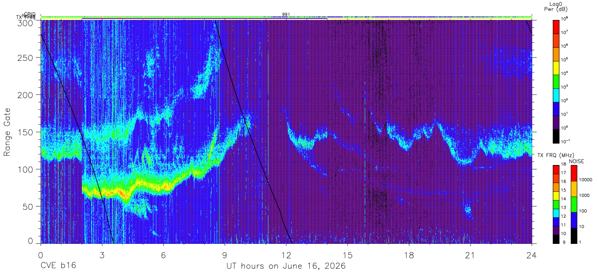Click the range gate tick label '100'
Viewport: 598px width, 276px height.
pos(25,169)
